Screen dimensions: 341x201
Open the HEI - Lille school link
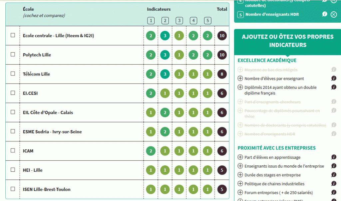click(33, 170)
